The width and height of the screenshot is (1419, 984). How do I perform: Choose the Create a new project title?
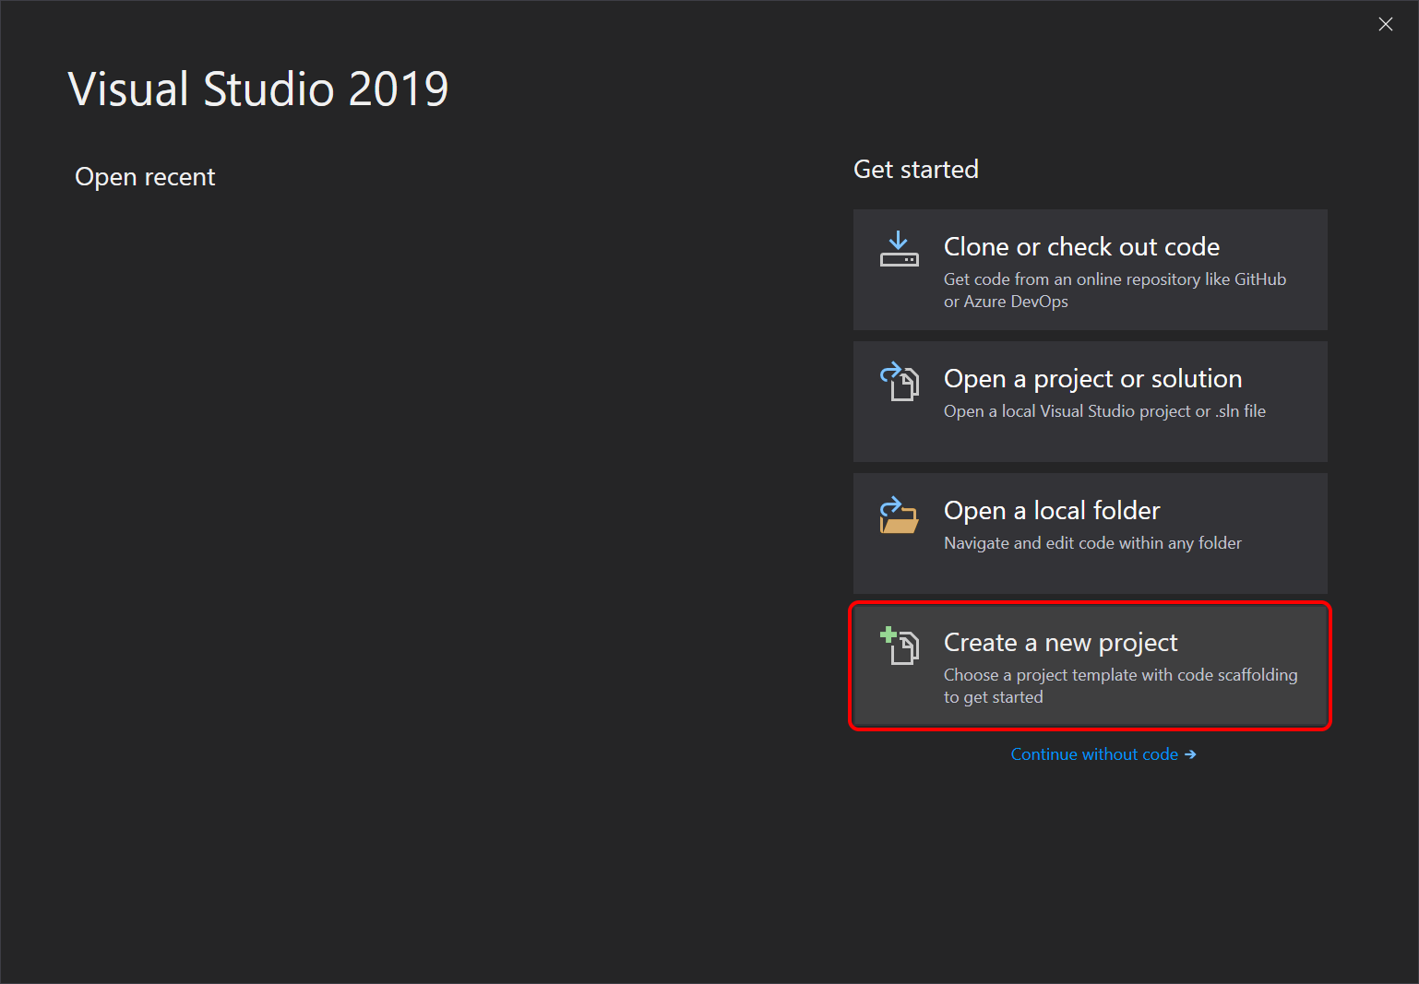[x=1060, y=643]
